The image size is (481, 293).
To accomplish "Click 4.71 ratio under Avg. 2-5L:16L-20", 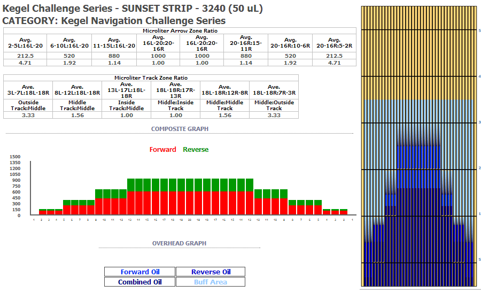I will coord(25,63).
